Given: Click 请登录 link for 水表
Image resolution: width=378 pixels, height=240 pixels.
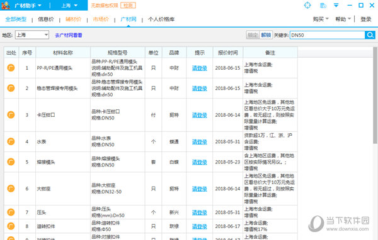Looking at the screenshot, I should 199,142.
